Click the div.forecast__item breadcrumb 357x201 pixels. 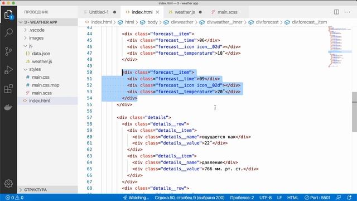click(306, 22)
